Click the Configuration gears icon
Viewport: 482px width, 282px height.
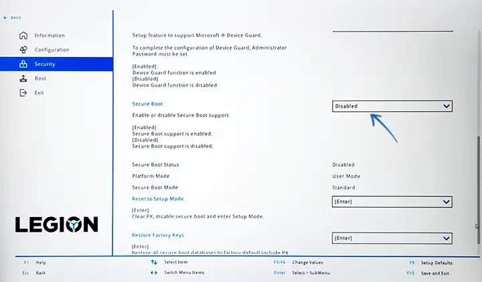point(23,50)
